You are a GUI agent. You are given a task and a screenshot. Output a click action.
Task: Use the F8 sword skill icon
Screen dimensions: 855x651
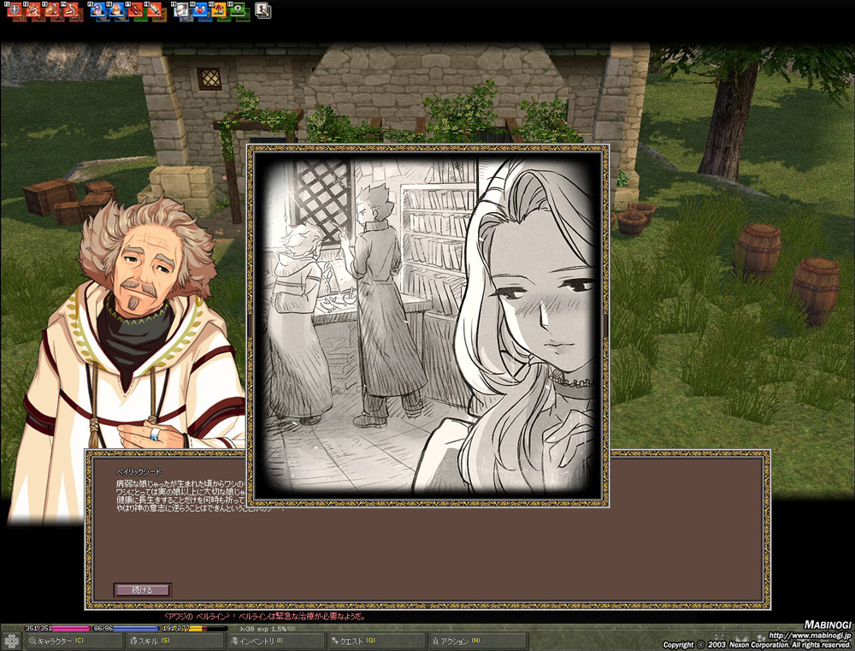coord(155,9)
